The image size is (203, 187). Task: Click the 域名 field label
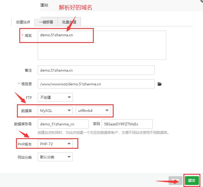pyautogui.click(x=28, y=35)
